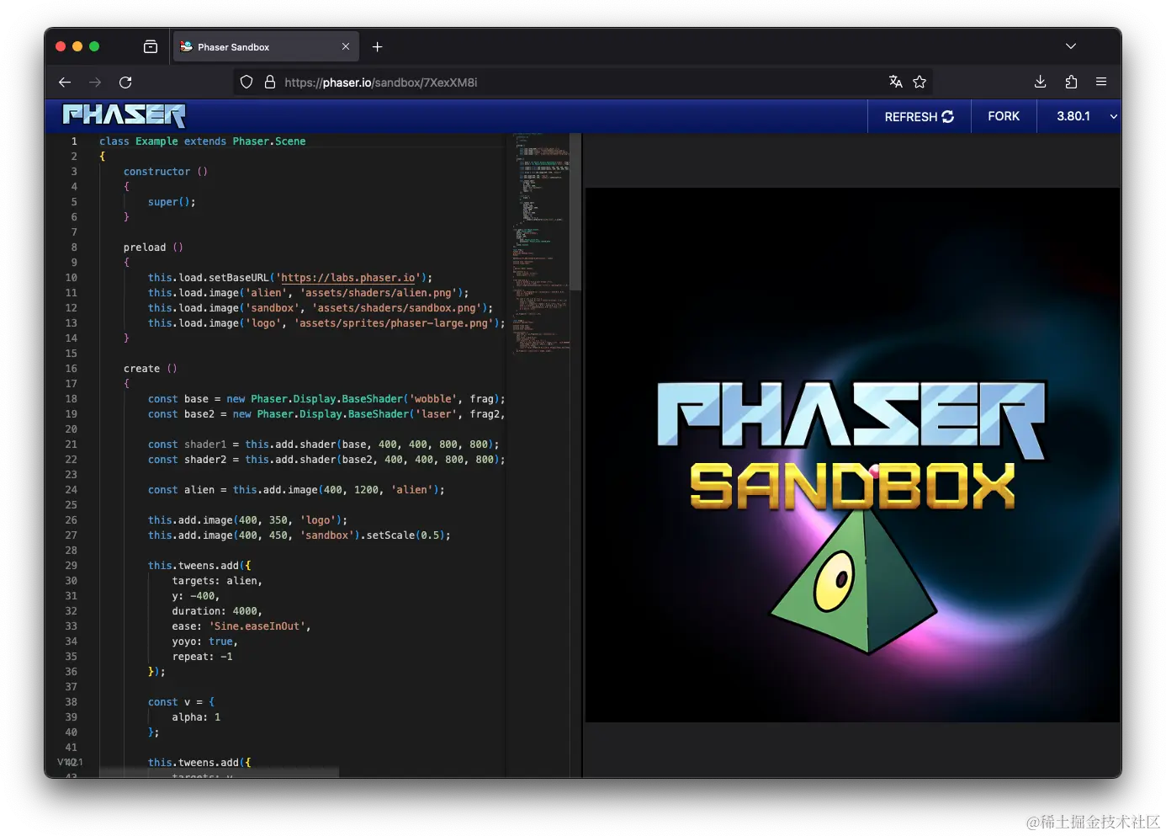The image size is (1166, 836).
Task: Click the 'duration: 4000,' line
Action: coord(217,611)
